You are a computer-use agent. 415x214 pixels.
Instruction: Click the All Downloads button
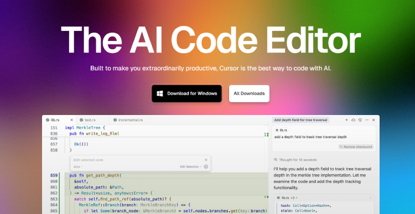pyautogui.click(x=249, y=93)
